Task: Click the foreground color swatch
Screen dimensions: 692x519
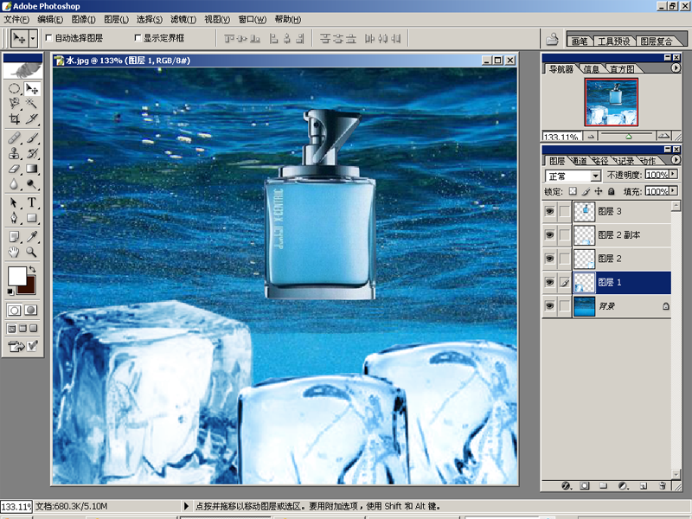Action: point(16,276)
